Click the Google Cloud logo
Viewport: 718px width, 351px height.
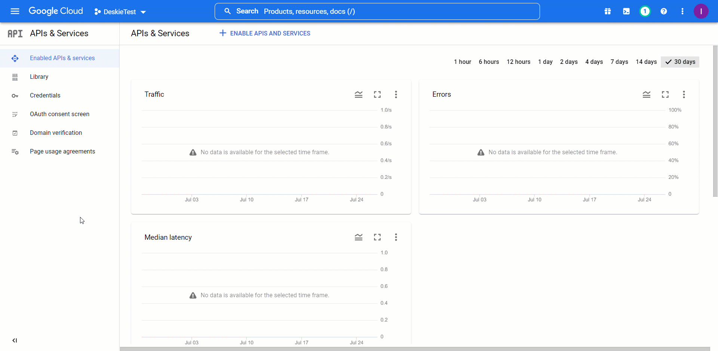(56, 11)
